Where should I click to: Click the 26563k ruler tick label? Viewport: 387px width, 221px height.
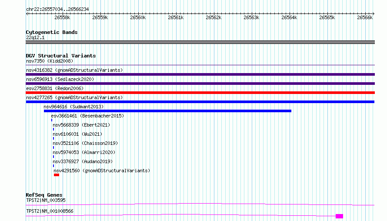pyautogui.click(x=251, y=17)
